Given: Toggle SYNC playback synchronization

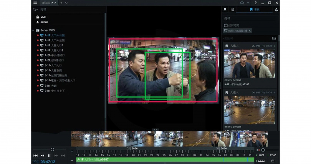Looking at the screenshot, I should (x=273, y=155).
